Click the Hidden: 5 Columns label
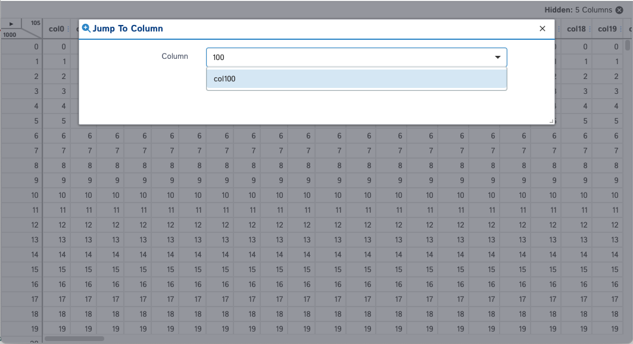 point(578,10)
